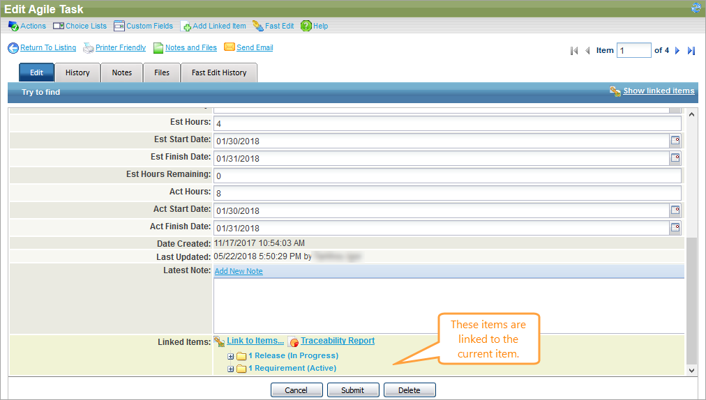Open the Traceability Report link
706x400 pixels.
click(x=337, y=341)
